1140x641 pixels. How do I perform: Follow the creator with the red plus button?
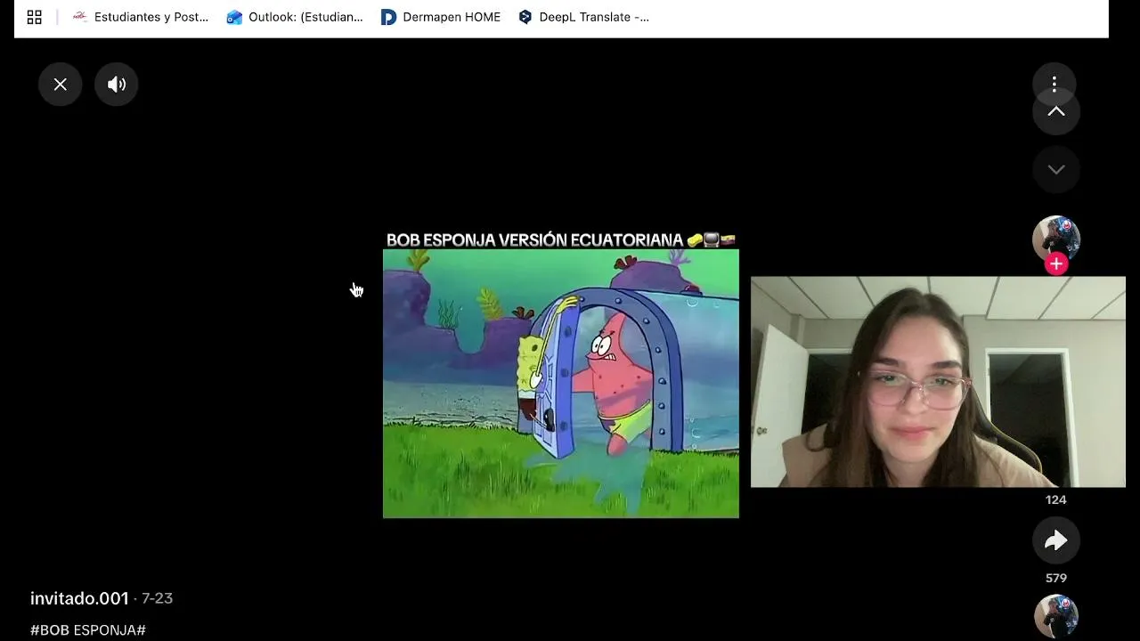tap(1056, 264)
